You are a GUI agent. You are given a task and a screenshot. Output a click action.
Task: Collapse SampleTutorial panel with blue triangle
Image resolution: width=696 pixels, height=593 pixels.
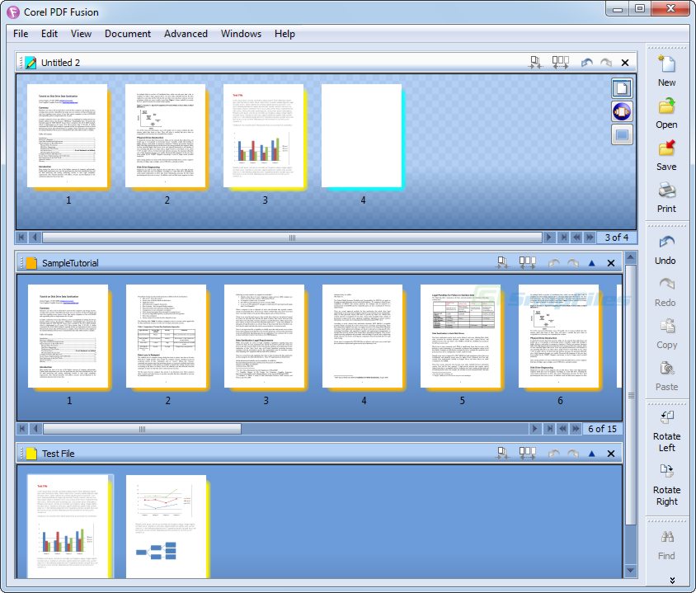(590, 263)
